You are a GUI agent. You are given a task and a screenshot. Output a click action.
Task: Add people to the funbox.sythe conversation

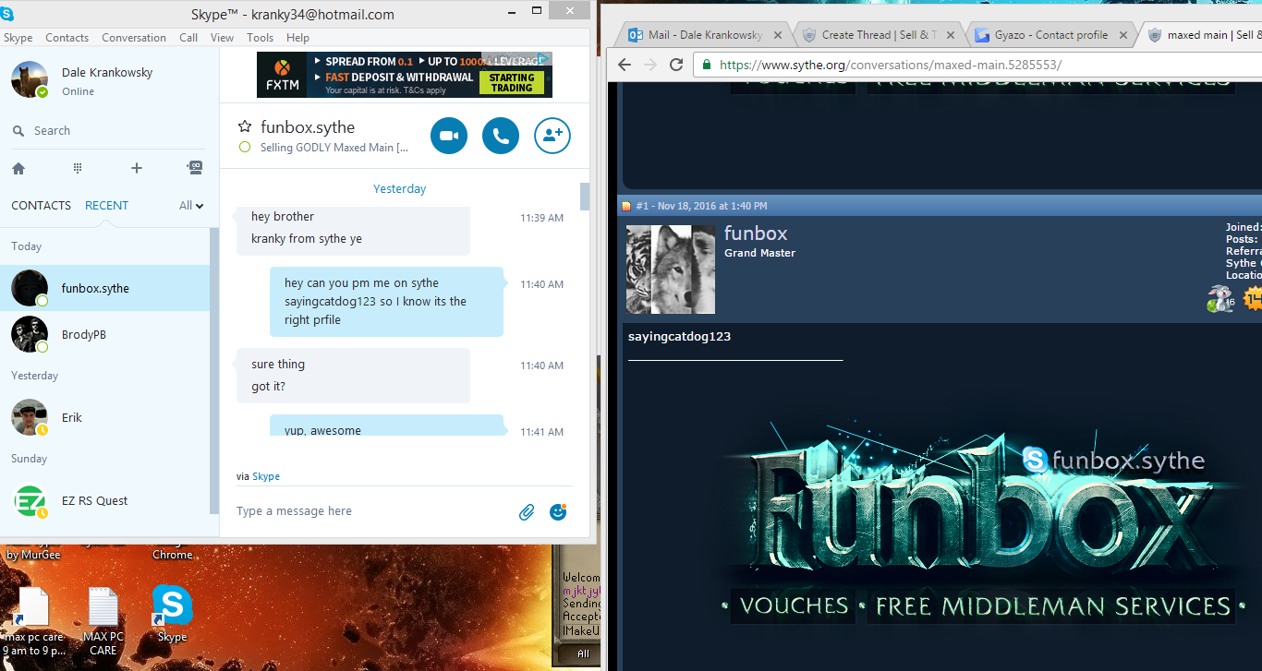(x=552, y=136)
